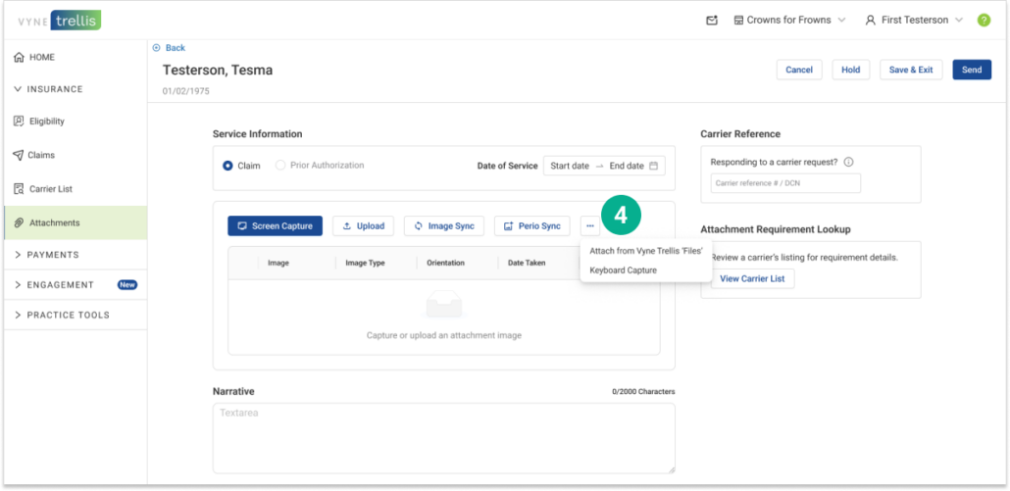The height and width of the screenshot is (491, 1010).
Task: Click the Back arrow icon
Action: click(157, 48)
